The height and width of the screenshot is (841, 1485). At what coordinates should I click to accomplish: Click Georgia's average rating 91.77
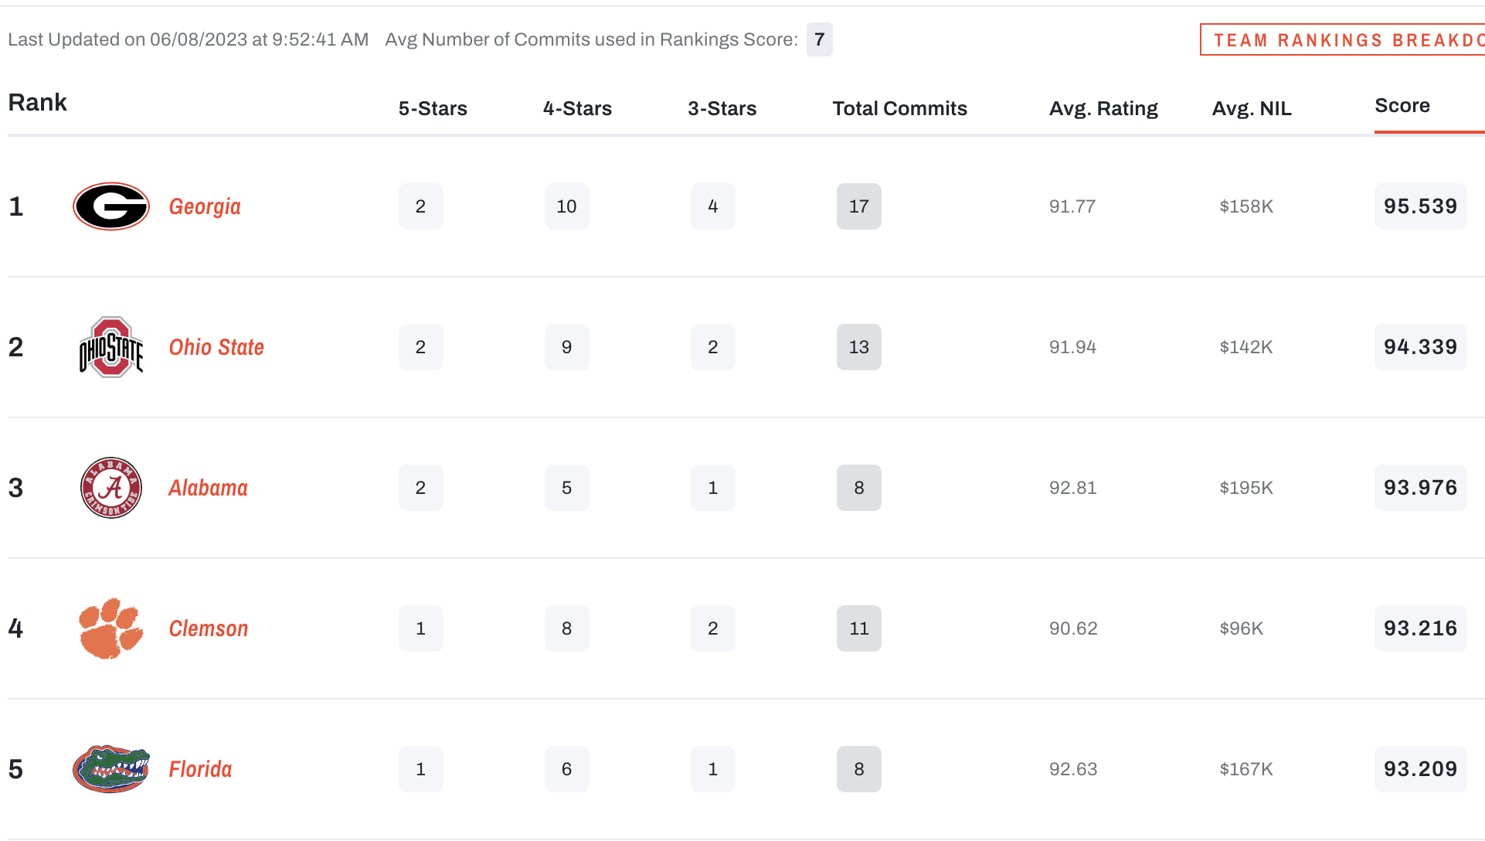click(x=1072, y=206)
